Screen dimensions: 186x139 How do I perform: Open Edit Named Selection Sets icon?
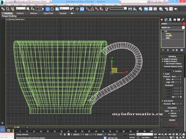(x=107, y=9)
